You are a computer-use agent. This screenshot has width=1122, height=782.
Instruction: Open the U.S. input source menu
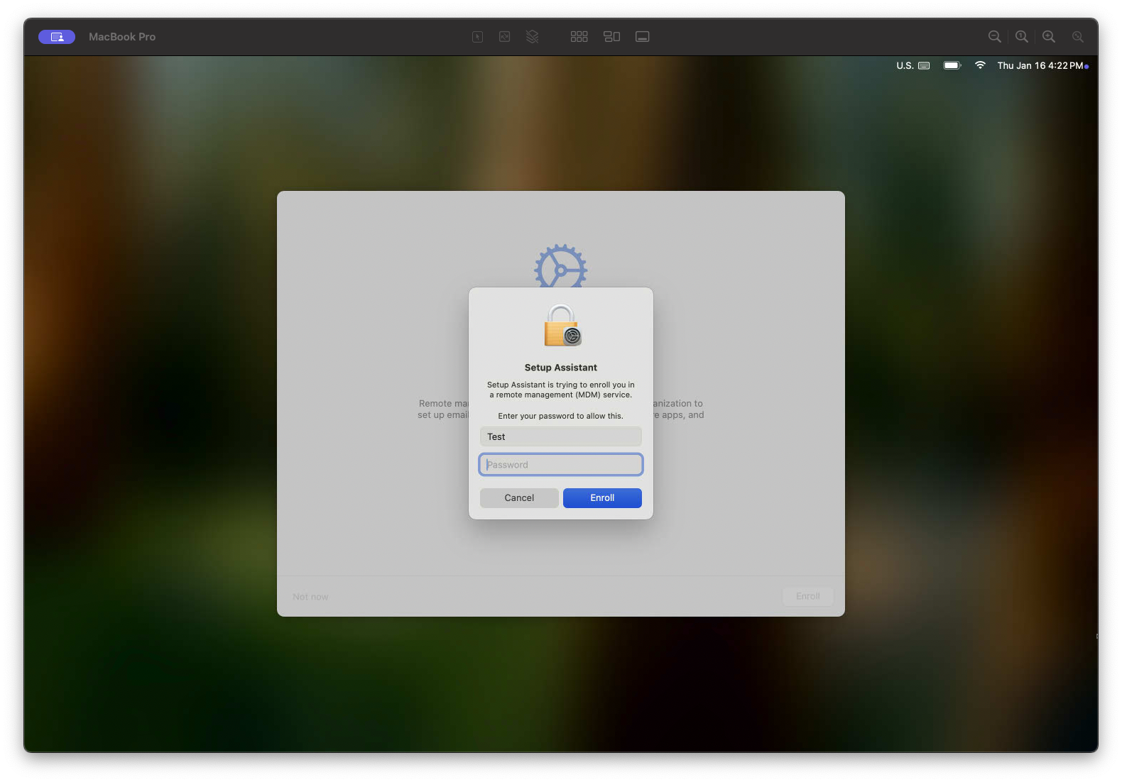913,65
